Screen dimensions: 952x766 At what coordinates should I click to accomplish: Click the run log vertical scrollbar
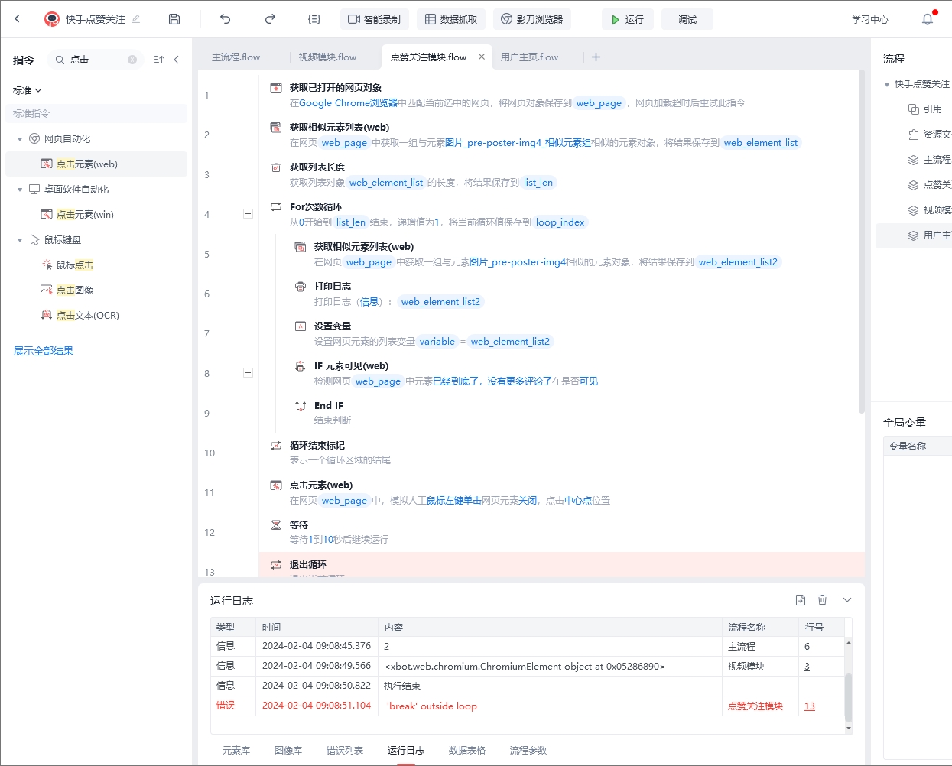(x=848, y=696)
